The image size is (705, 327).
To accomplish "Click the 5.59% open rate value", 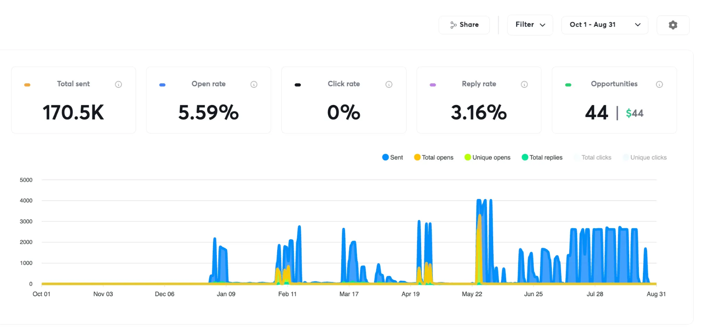I will point(209,112).
